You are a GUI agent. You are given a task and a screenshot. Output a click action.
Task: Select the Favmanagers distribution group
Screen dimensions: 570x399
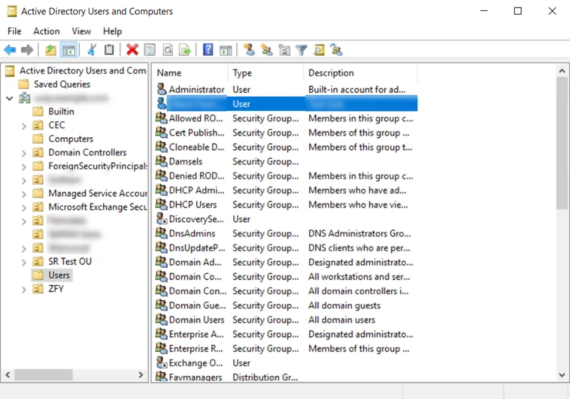click(x=286, y=377)
